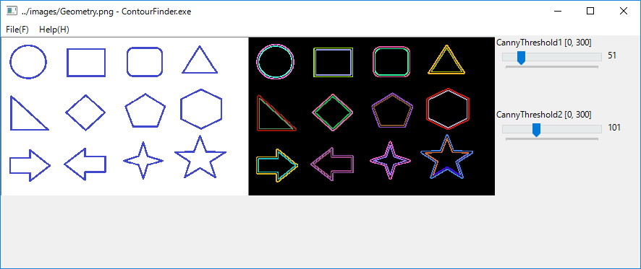Open the File(F) menu
Viewport: 641px width, 269px height.
(x=17, y=30)
